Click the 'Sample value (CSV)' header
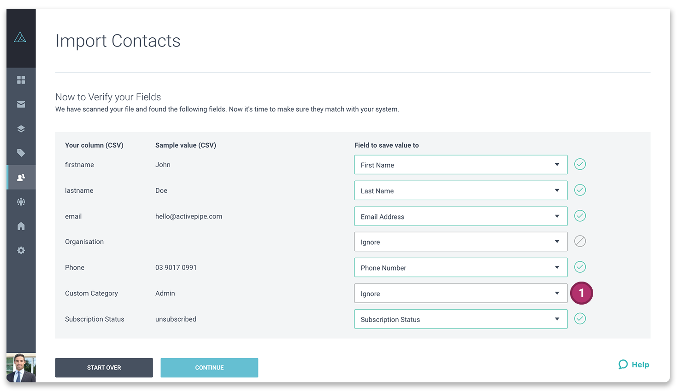This screenshot has height=392, width=677. 186,145
